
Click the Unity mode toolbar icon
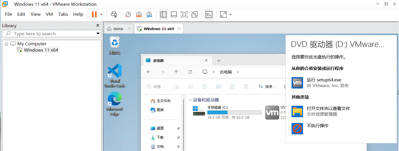(x=195, y=14)
